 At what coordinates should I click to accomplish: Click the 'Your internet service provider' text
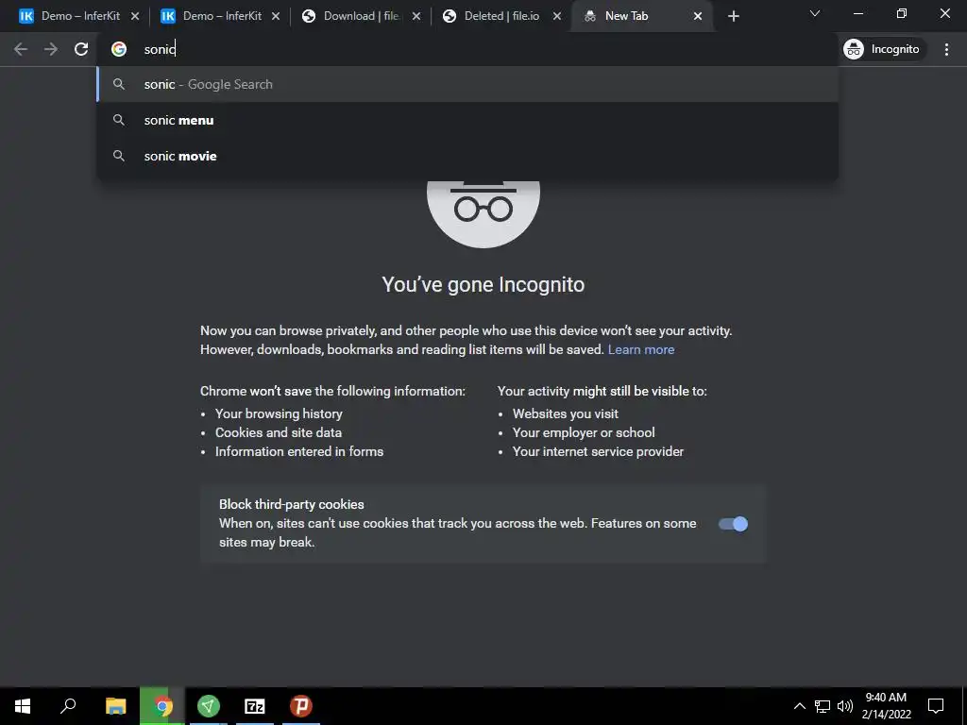(598, 452)
